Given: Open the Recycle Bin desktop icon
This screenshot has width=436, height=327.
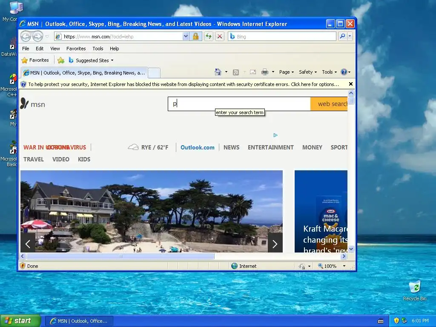Looking at the screenshot, I should coord(415,290).
